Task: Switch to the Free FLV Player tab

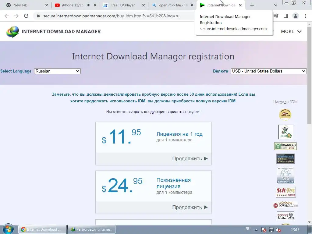Action: (x=122, y=5)
